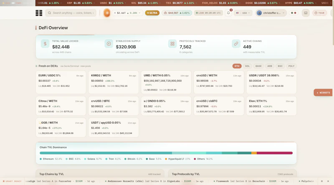Image resolution: width=334 pixels, height=185 pixels.
Task: Click the Smart Money label icon
Action: pos(4,181)
